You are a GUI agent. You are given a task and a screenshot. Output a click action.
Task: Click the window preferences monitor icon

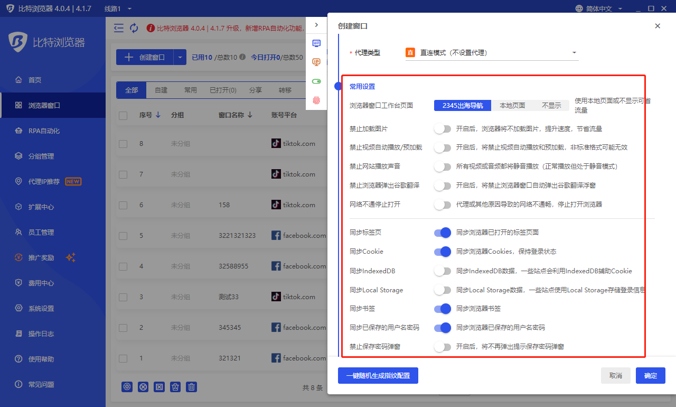pos(316,43)
